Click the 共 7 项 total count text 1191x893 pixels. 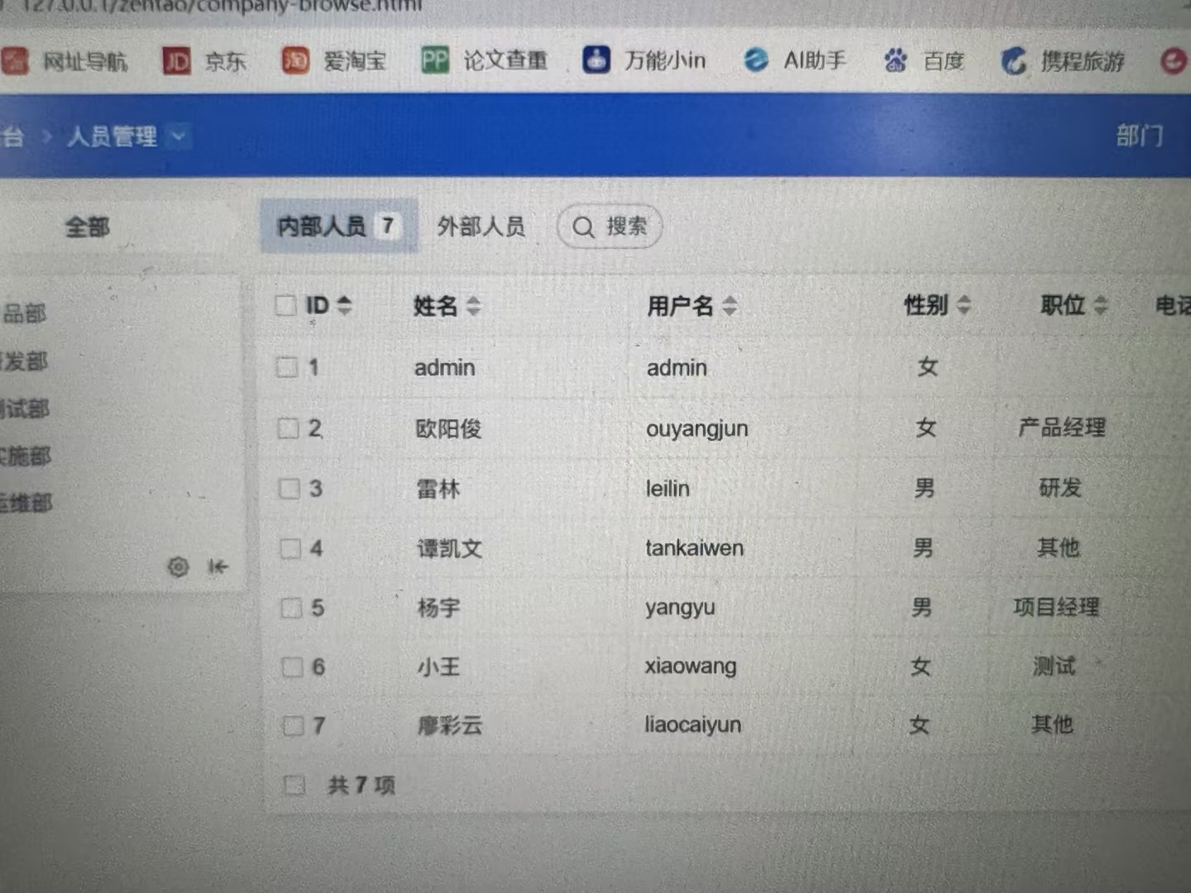361,785
